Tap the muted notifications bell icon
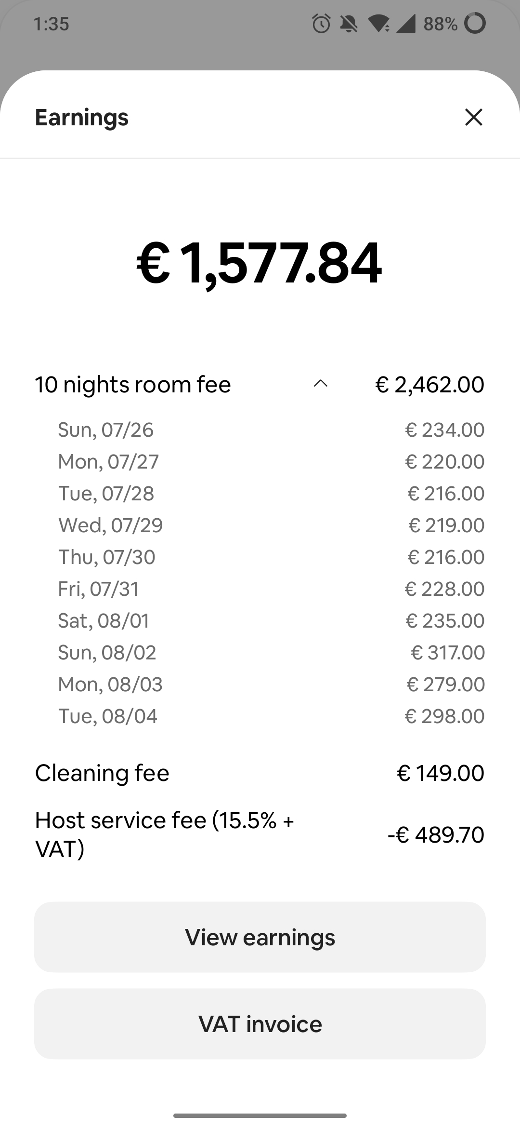 349,23
